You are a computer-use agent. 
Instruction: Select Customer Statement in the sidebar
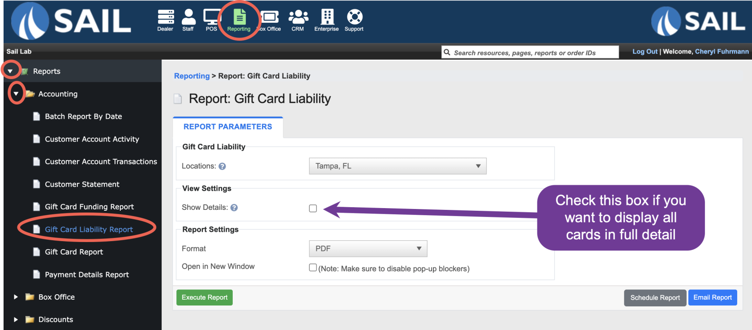pyautogui.click(x=82, y=184)
